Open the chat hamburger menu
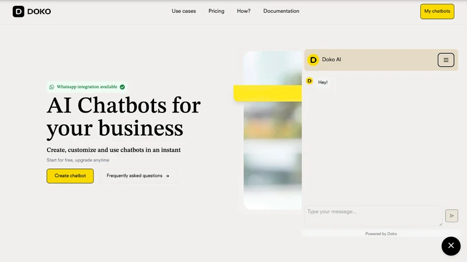This screenshot has height=262, width=467. point(445,60)
